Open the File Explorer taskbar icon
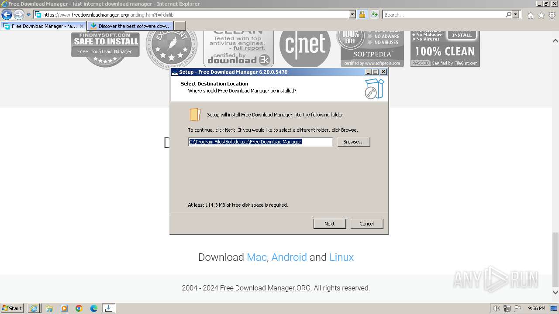The height and width of the screenshot is (314, 559). point(49,308)
